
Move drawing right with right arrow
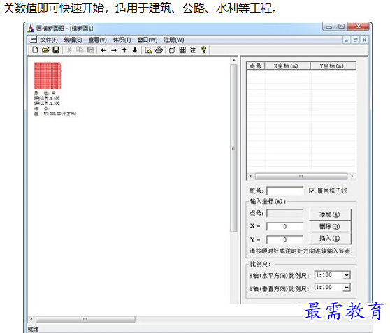pyautogui.click(x=114, y=50)
